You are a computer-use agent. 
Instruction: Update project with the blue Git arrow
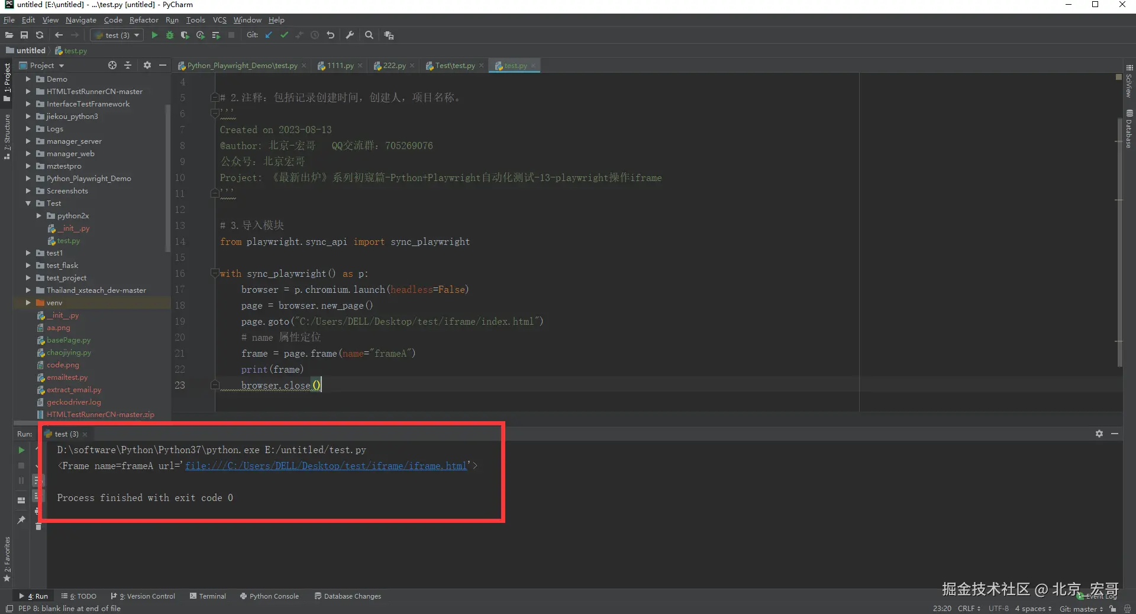pyautogui.click(x=269, y=35)
